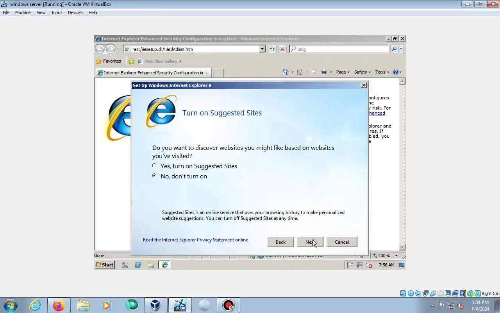Open the Favorites star button

point(109,61)
